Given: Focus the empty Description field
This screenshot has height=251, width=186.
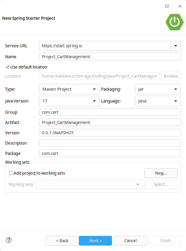Looking at the screenshot, I should (110, 143).
